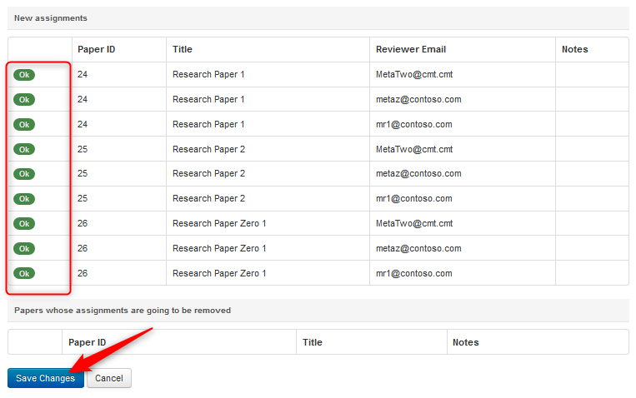Click MetaTwo@cmt.cmt email for Research Paper 2
The height and width of the screenshot is (398, 636).
[414, 149]
